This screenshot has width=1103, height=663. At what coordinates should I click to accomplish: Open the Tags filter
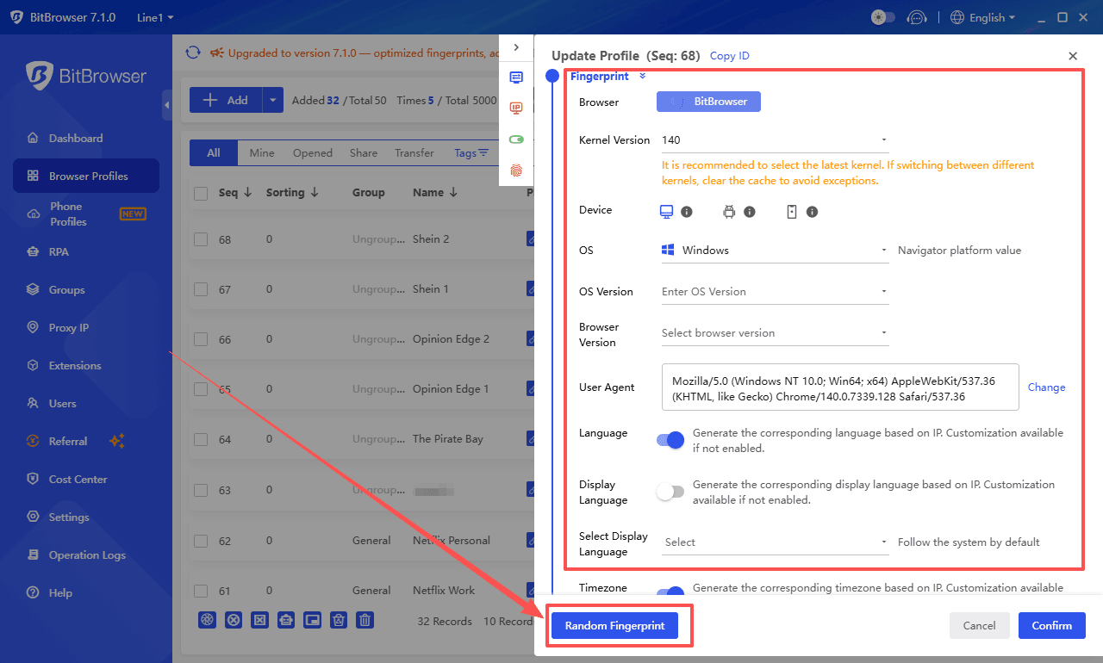click(x=471, y=153)
